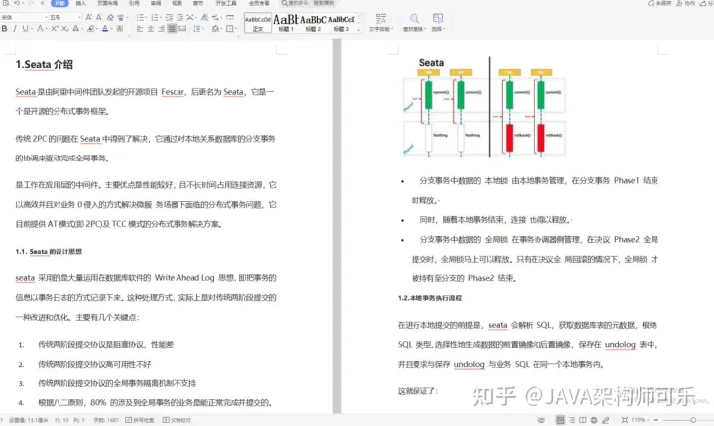
Task: Click the Write Ahead Log text
Action: (184, 278)
